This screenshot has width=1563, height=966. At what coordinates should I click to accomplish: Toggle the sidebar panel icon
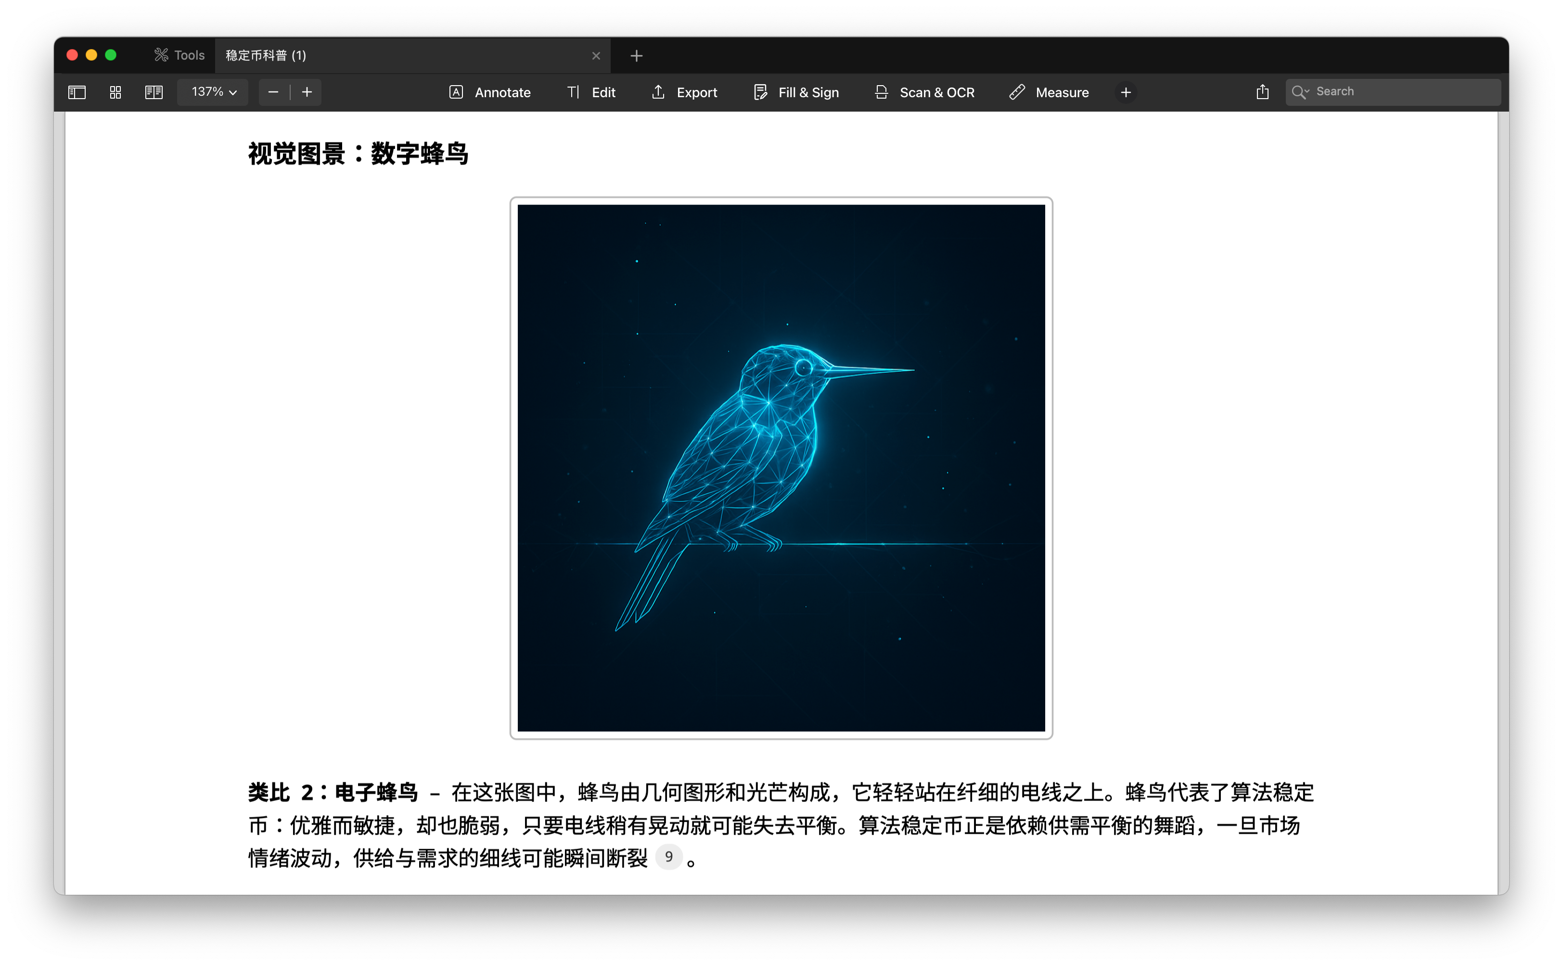77,92
